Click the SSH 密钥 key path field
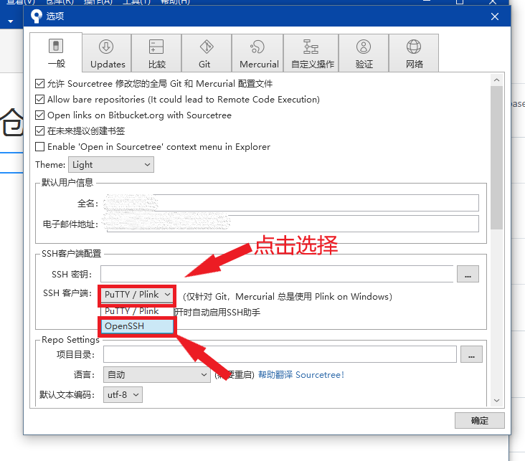This screenshot has height=461, width=525. point(277,274)
